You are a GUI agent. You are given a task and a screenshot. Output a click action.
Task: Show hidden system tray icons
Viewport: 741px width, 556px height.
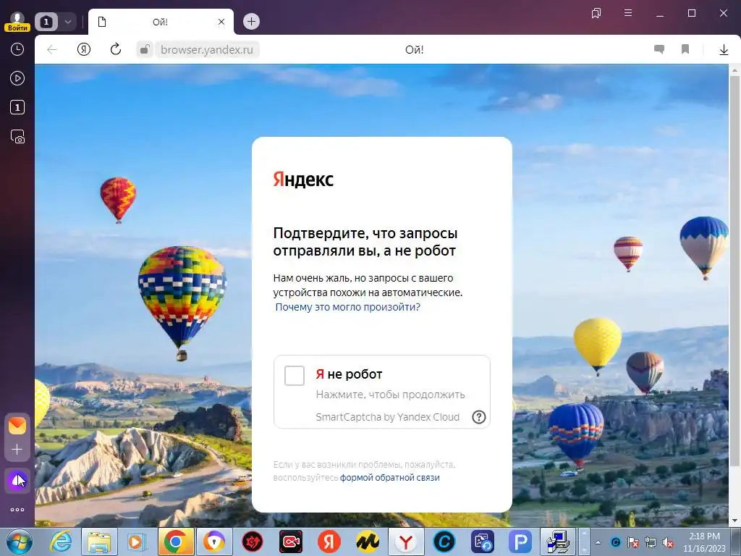[598, 542]
